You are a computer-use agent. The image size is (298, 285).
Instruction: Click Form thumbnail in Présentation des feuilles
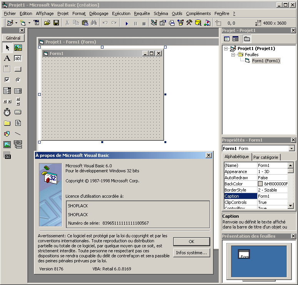(x=244, y=254)
